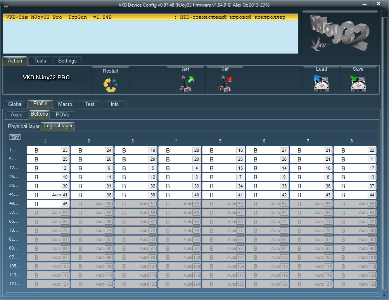This screenshot has height=300, width=389.
Task: Click the Get joystick icon
Action: (x=186, y=84)
